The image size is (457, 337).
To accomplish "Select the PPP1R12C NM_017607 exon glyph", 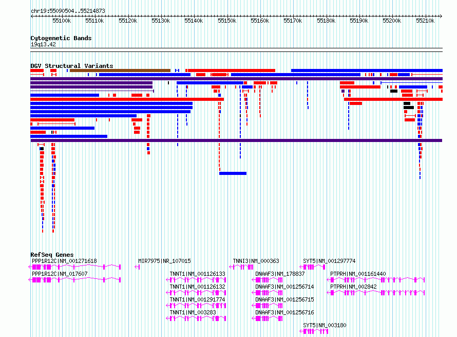I will tap(74, 280).
